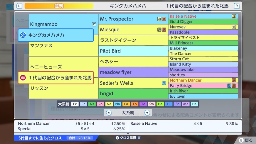Screen dimensions: 256x144
Task: Click the Y button cross details icon
Action: [117, 138]
